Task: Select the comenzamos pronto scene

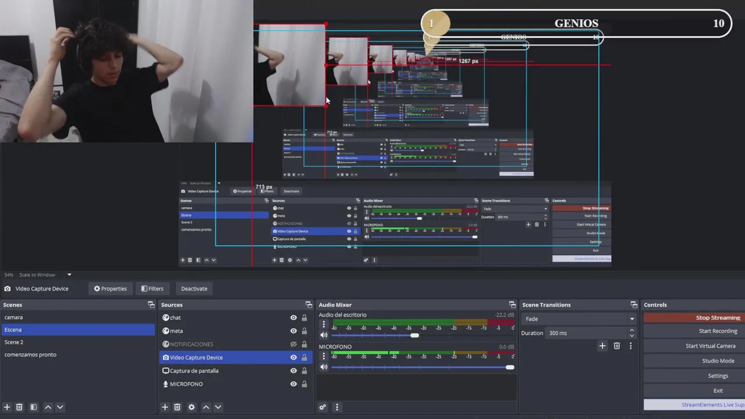Action: coord(78,354)
